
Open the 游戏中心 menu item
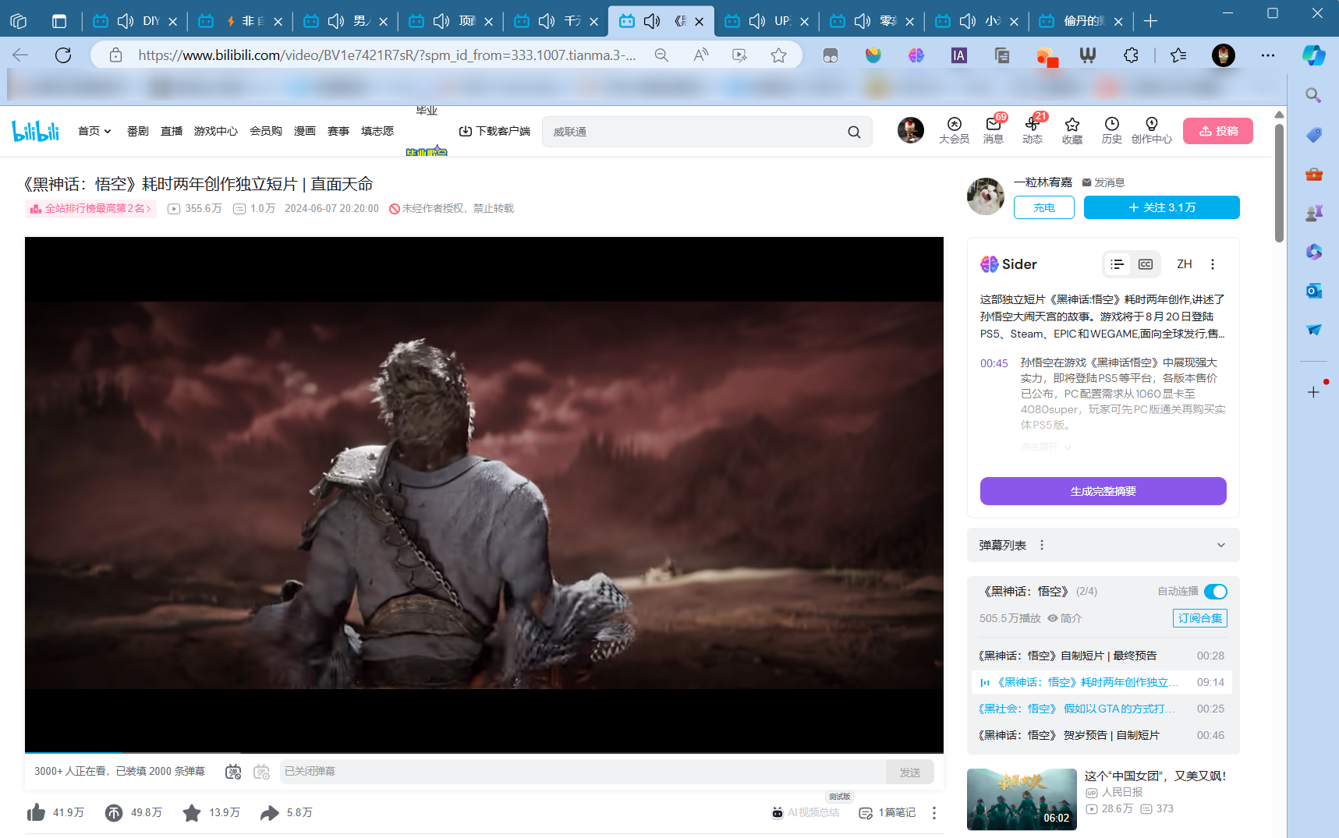click(216, 131)
